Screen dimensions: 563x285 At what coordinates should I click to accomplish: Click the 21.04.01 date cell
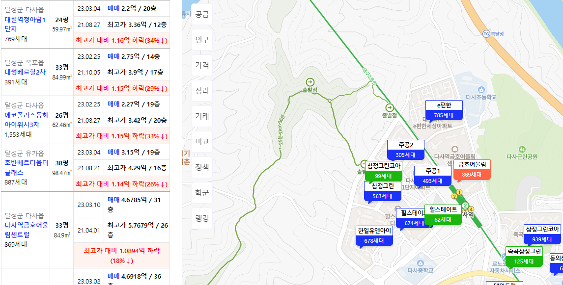click(x=89, y=230)
